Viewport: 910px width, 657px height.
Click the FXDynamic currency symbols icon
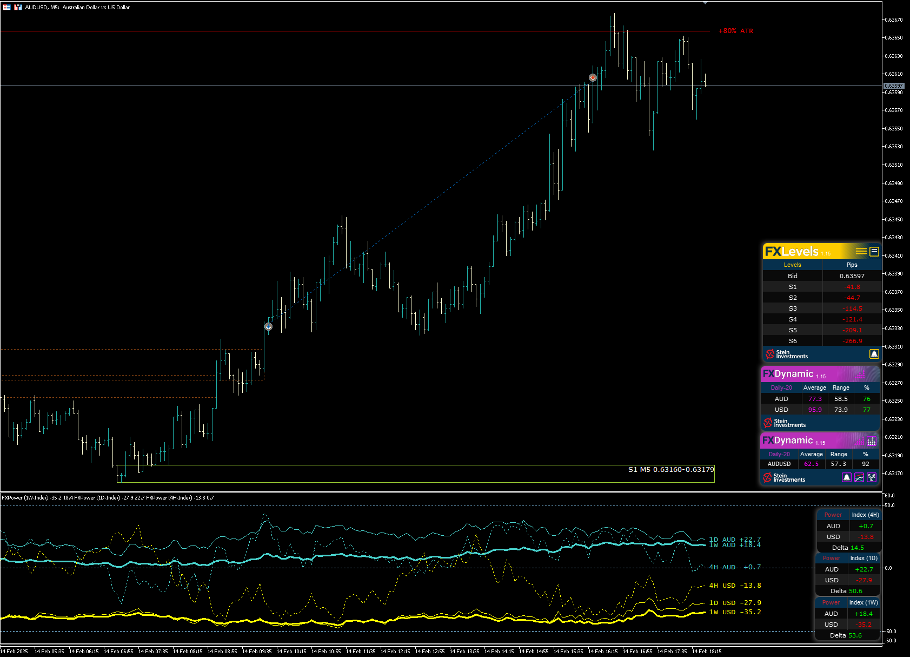point(872,477)
